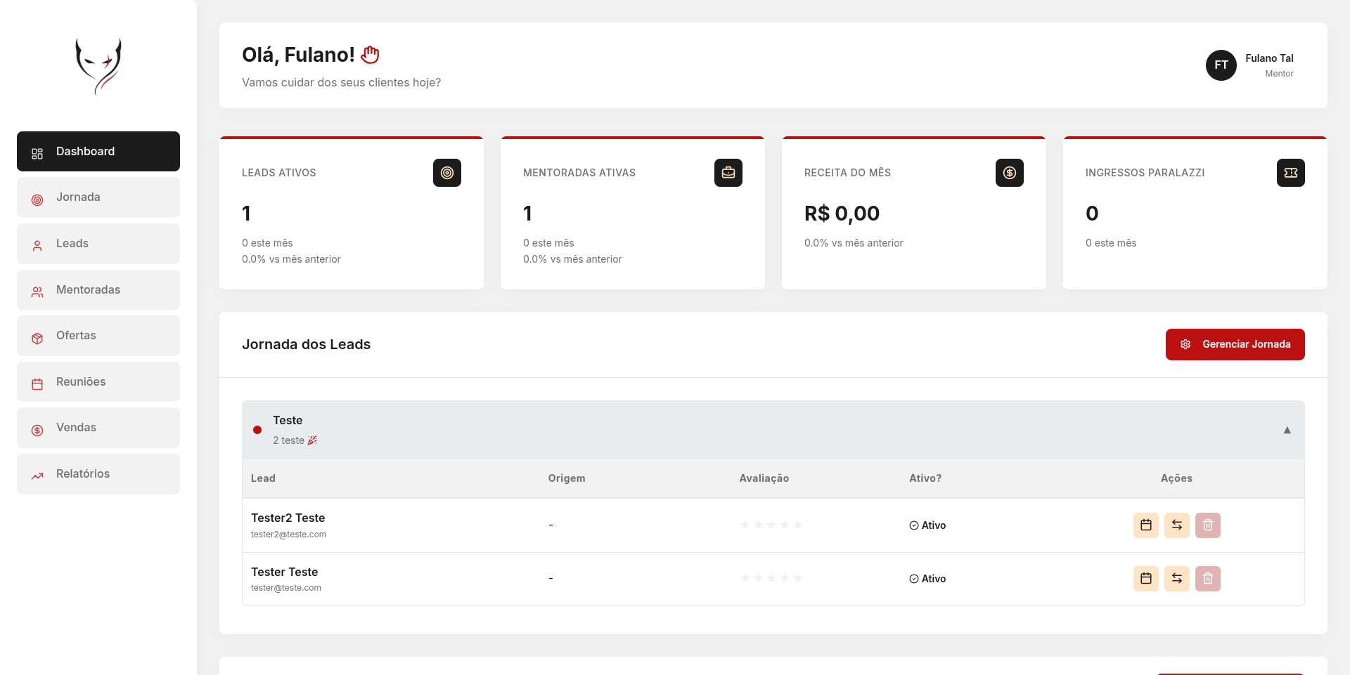This screenshot has height=675, width=1350.
Task: Collapse the Teste journey stage
Action: (x=1287, y=430)
